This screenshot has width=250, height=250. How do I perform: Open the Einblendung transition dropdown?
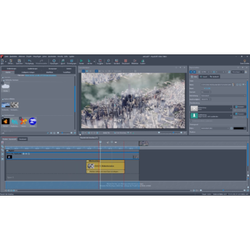point(211,108)
